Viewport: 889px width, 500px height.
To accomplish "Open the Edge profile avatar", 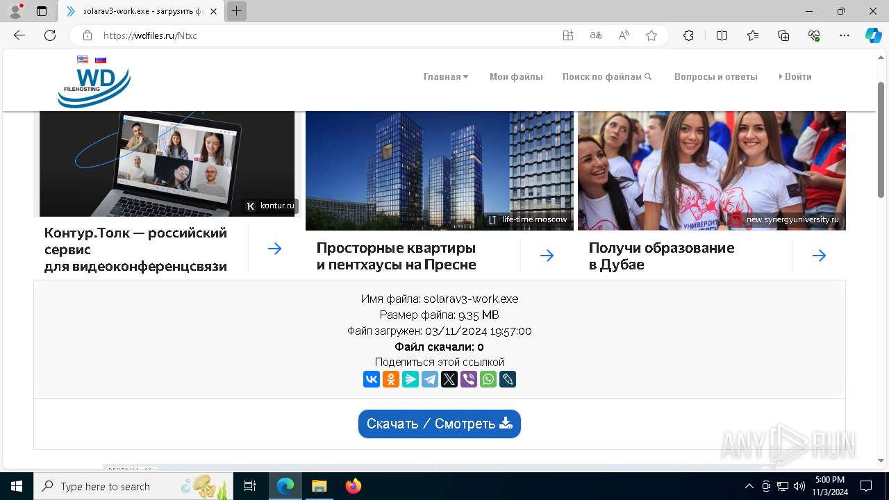I will pos(15,11).
